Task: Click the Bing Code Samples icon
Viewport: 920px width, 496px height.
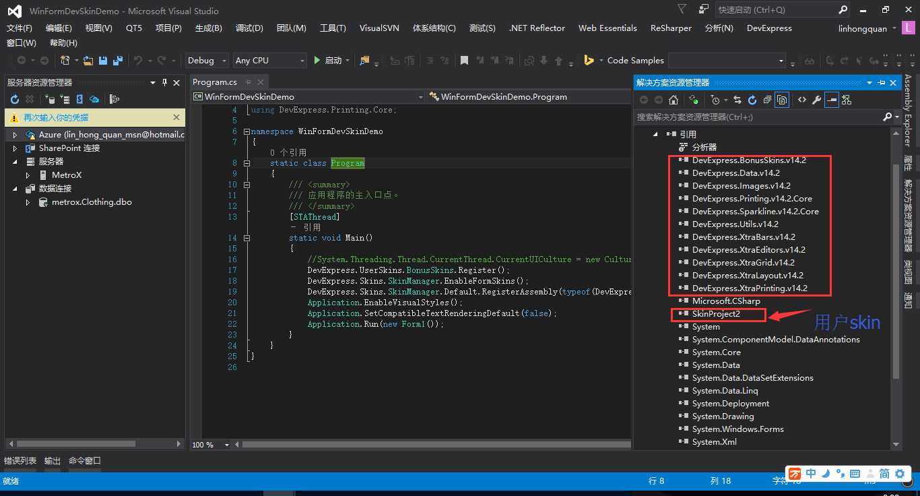Action: tap(589, 61)
